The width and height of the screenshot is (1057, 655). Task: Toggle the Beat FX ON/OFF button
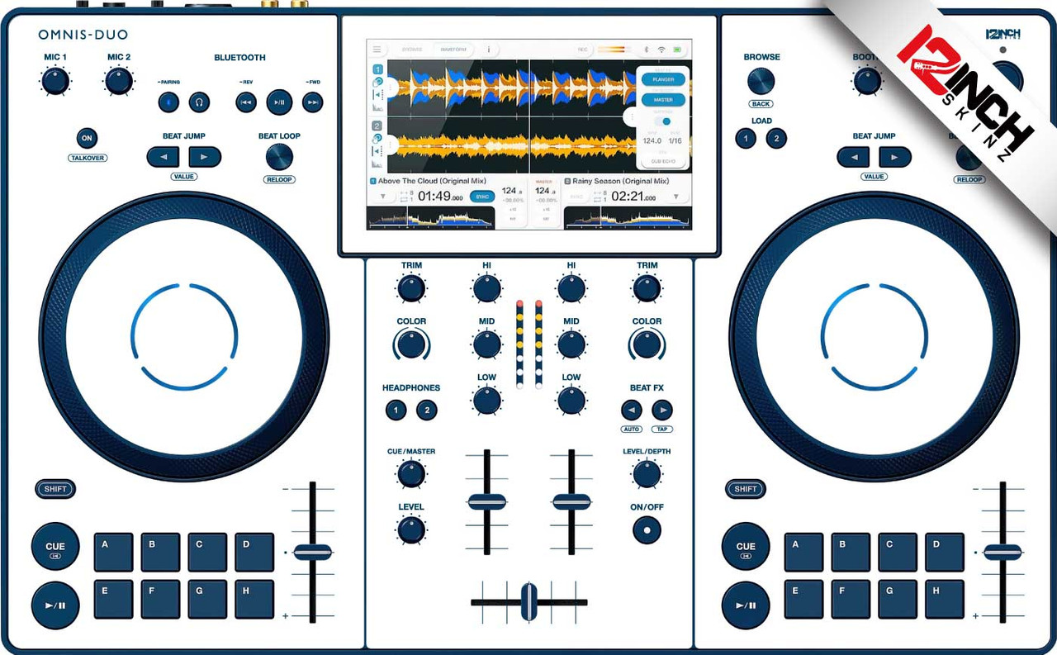click(x=647, y=529)
